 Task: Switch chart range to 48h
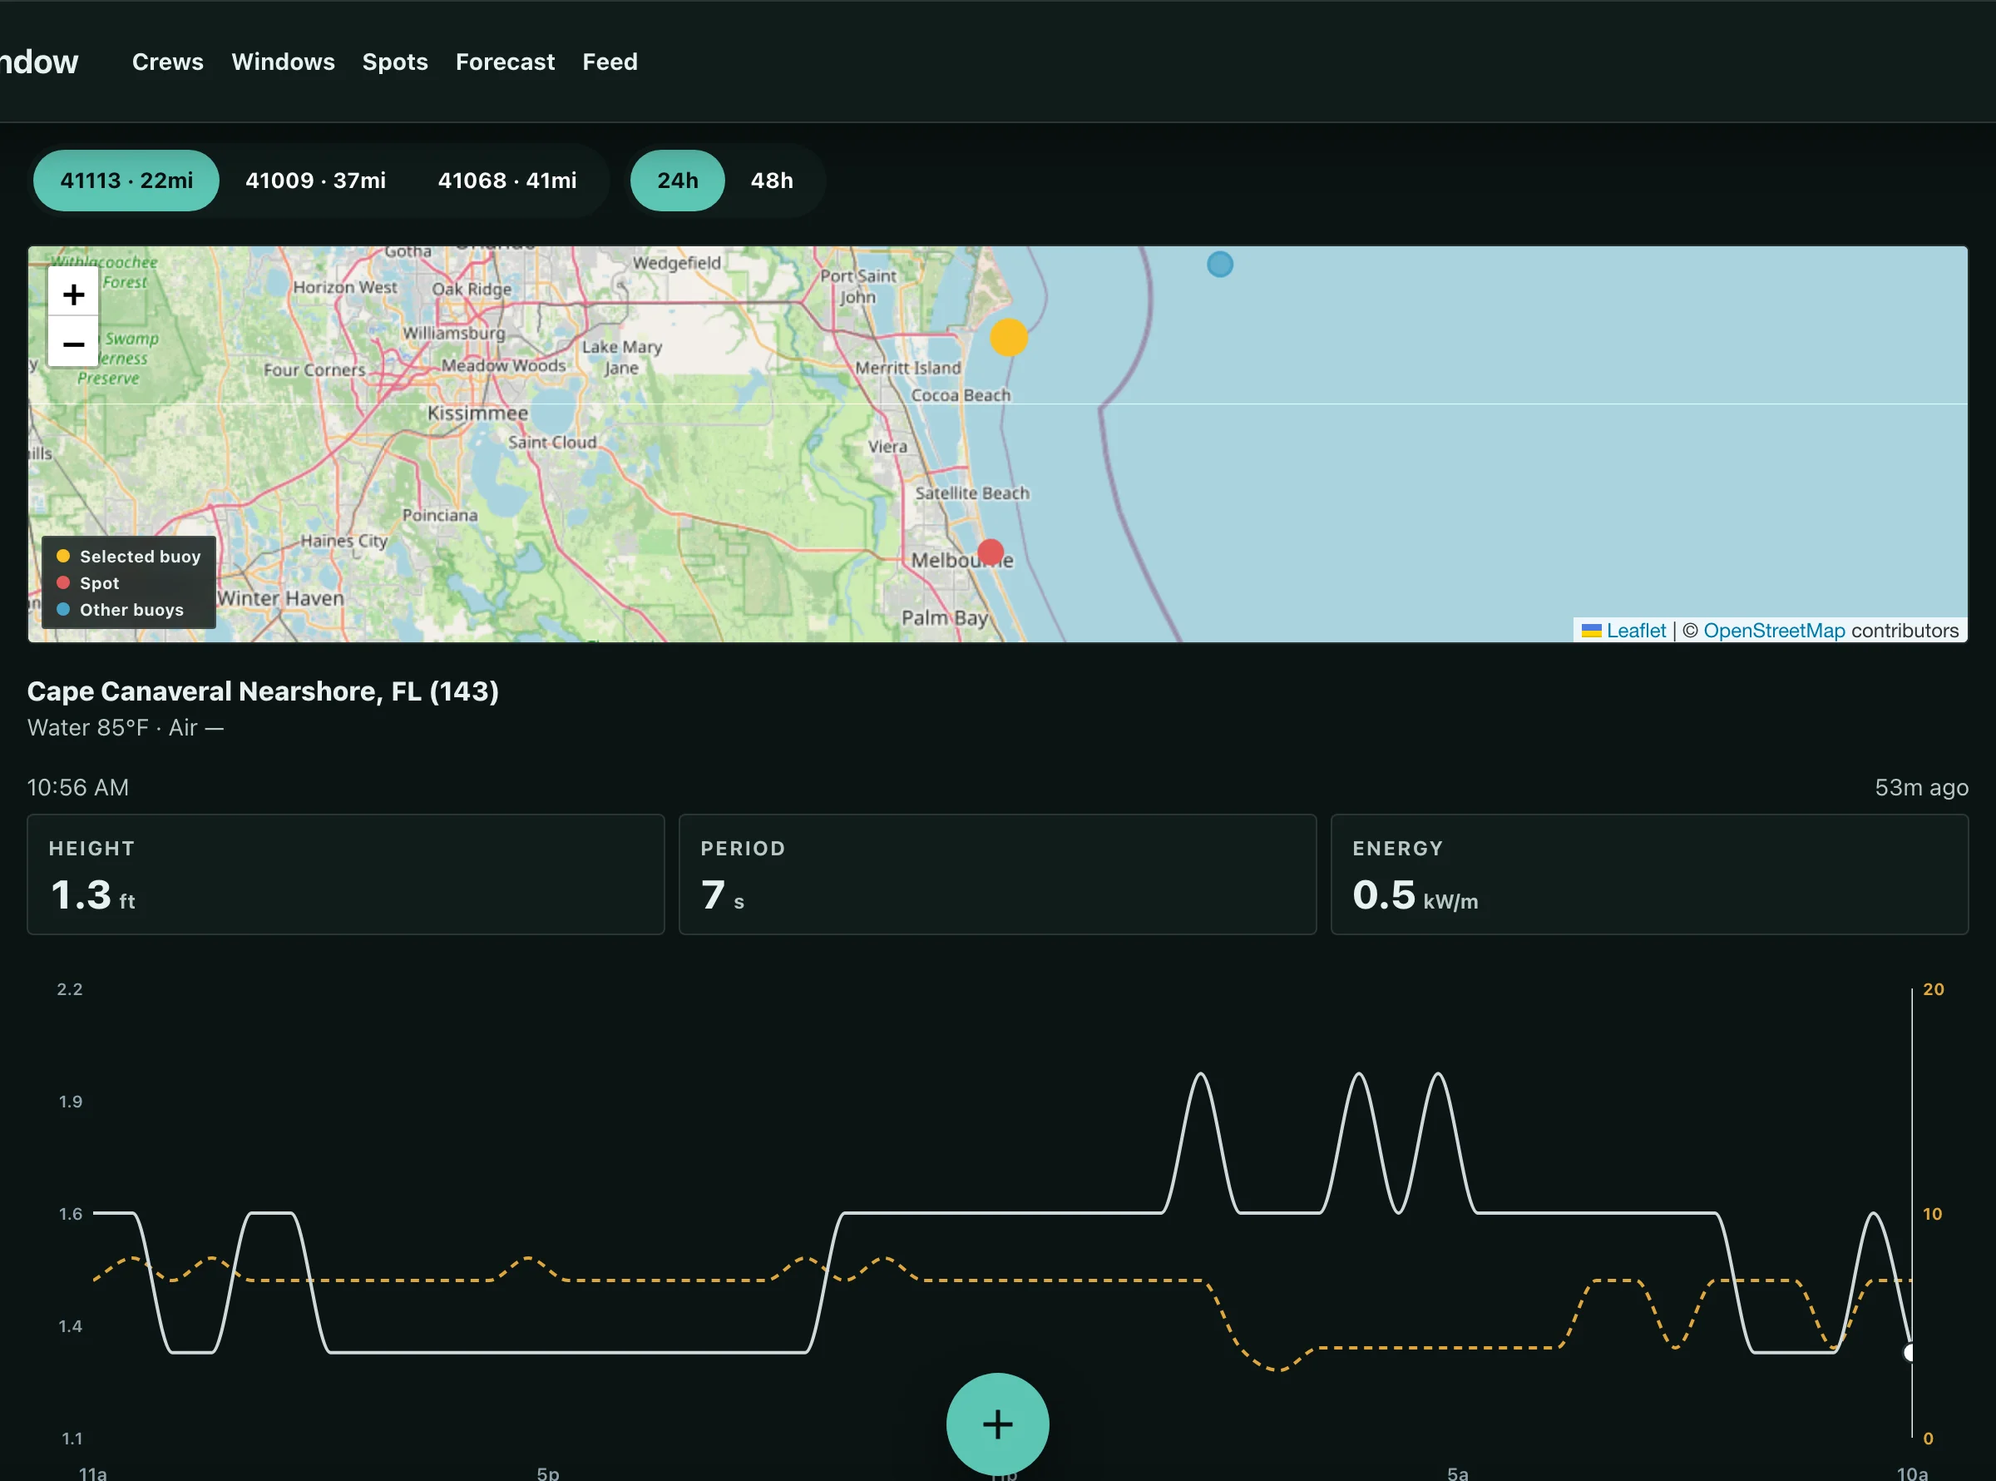pyautogui.click(x=771, y=181)
